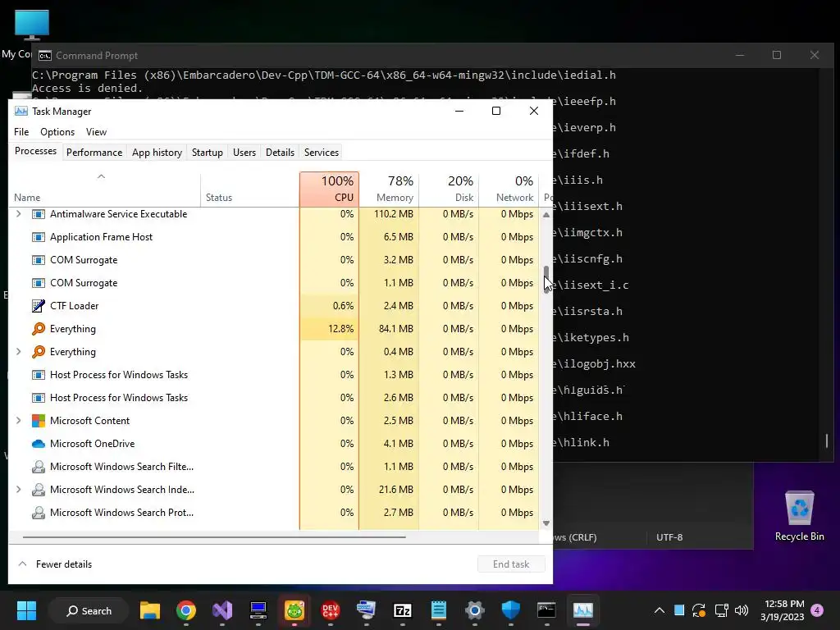
Task: Click the Command Prompt title bar icon
Action: point(45,56)
